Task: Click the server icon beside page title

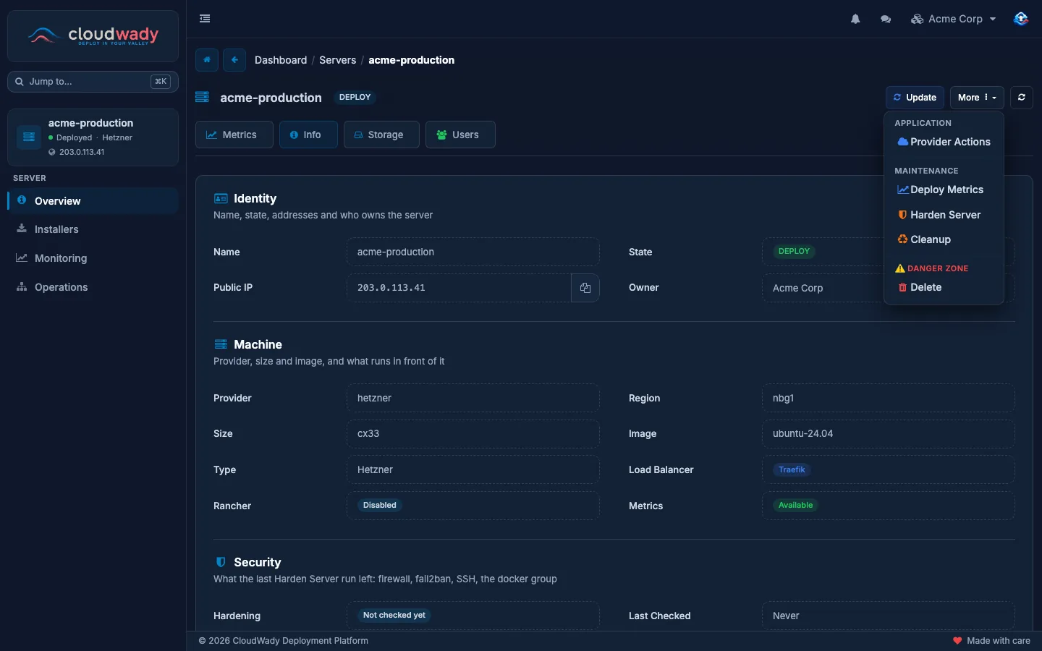Action: pos(202,97)
